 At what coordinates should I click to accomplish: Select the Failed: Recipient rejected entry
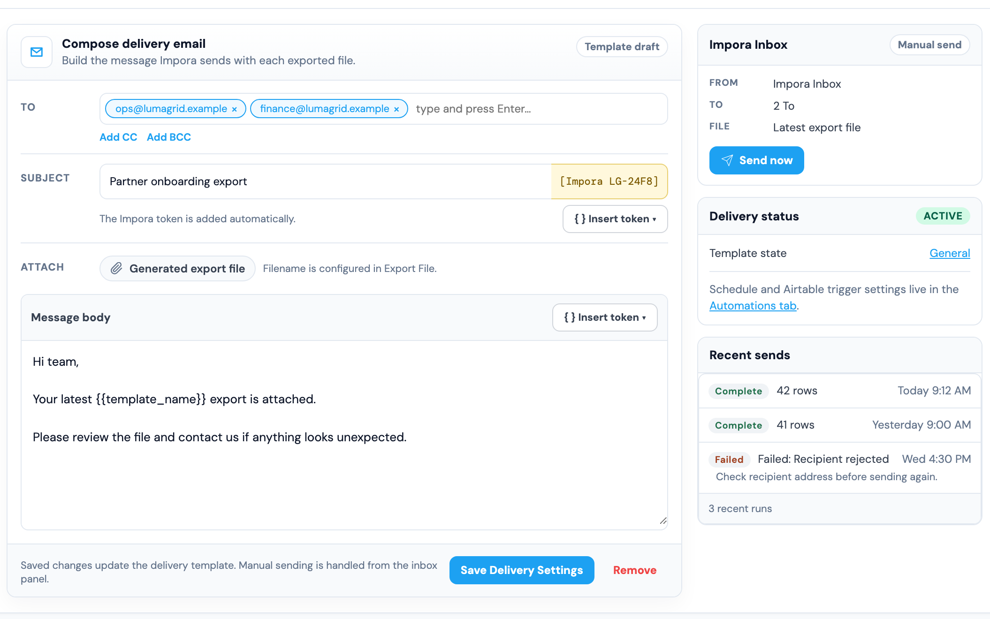click(840, 468)
